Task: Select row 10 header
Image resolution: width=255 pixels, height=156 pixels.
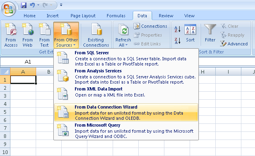Action: 5,152
